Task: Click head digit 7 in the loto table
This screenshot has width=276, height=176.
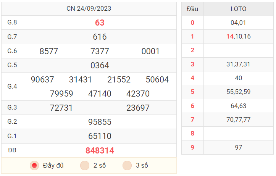Action: pyautogui.click(x=192, y=119)
